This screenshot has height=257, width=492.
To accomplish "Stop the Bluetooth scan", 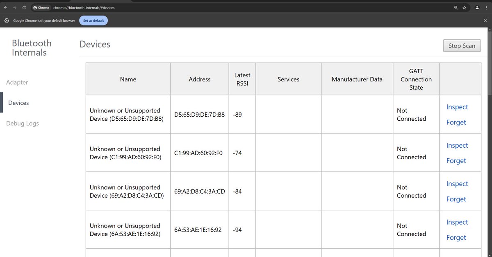I will pyautogui.click(x=462, y=46).
